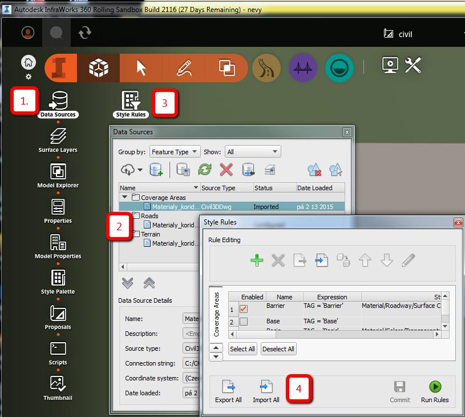Click Run Rules
The height and width of the screenshot is (417, 465).
[x=435, y=391]
